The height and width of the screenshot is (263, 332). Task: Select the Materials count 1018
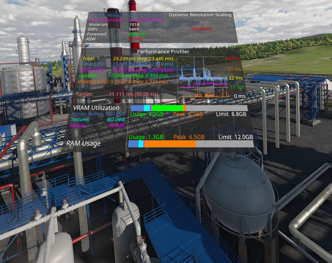pos(134,25)
